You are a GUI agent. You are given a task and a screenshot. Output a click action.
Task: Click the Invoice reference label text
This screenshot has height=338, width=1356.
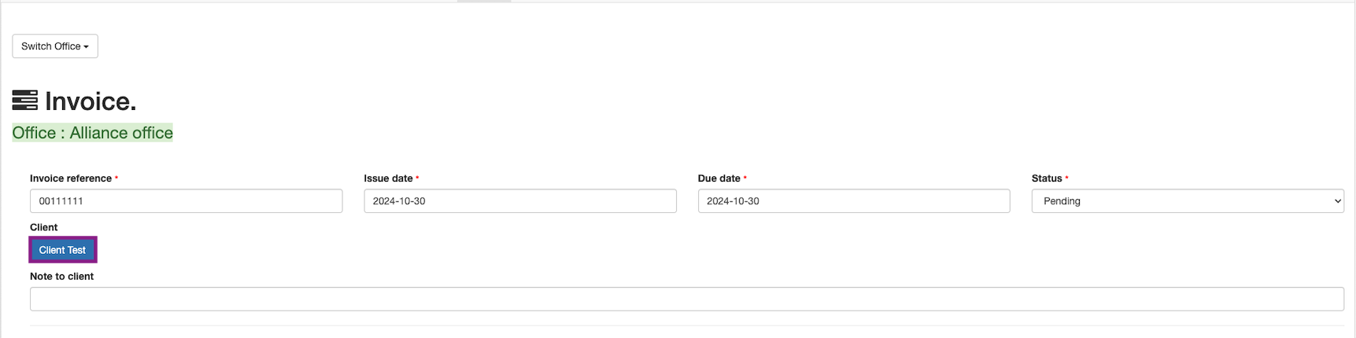71,178
